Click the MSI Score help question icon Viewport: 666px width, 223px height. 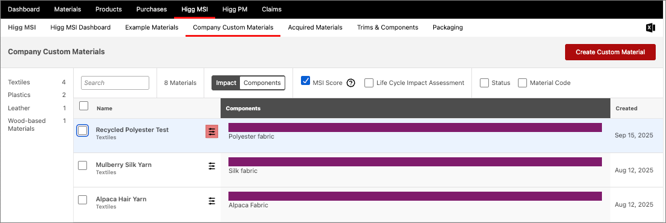[351, 83]
